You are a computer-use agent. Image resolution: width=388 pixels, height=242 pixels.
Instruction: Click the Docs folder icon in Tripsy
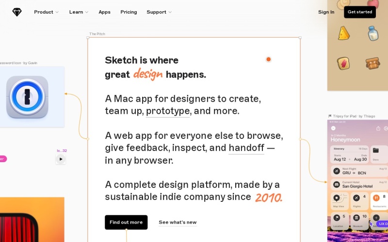375,151
